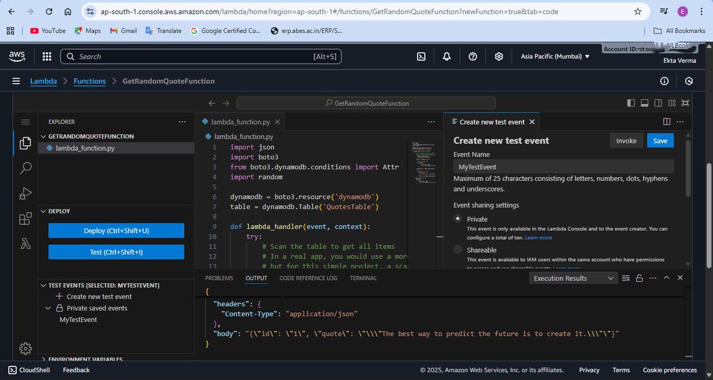Save the test event
Viewport: 713px width, 380px height.
point(660,141)
